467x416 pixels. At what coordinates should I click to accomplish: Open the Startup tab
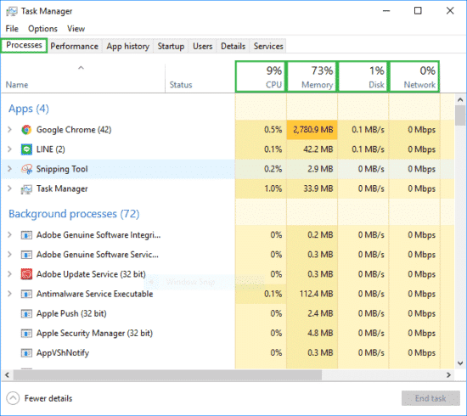tap(171, 47)
